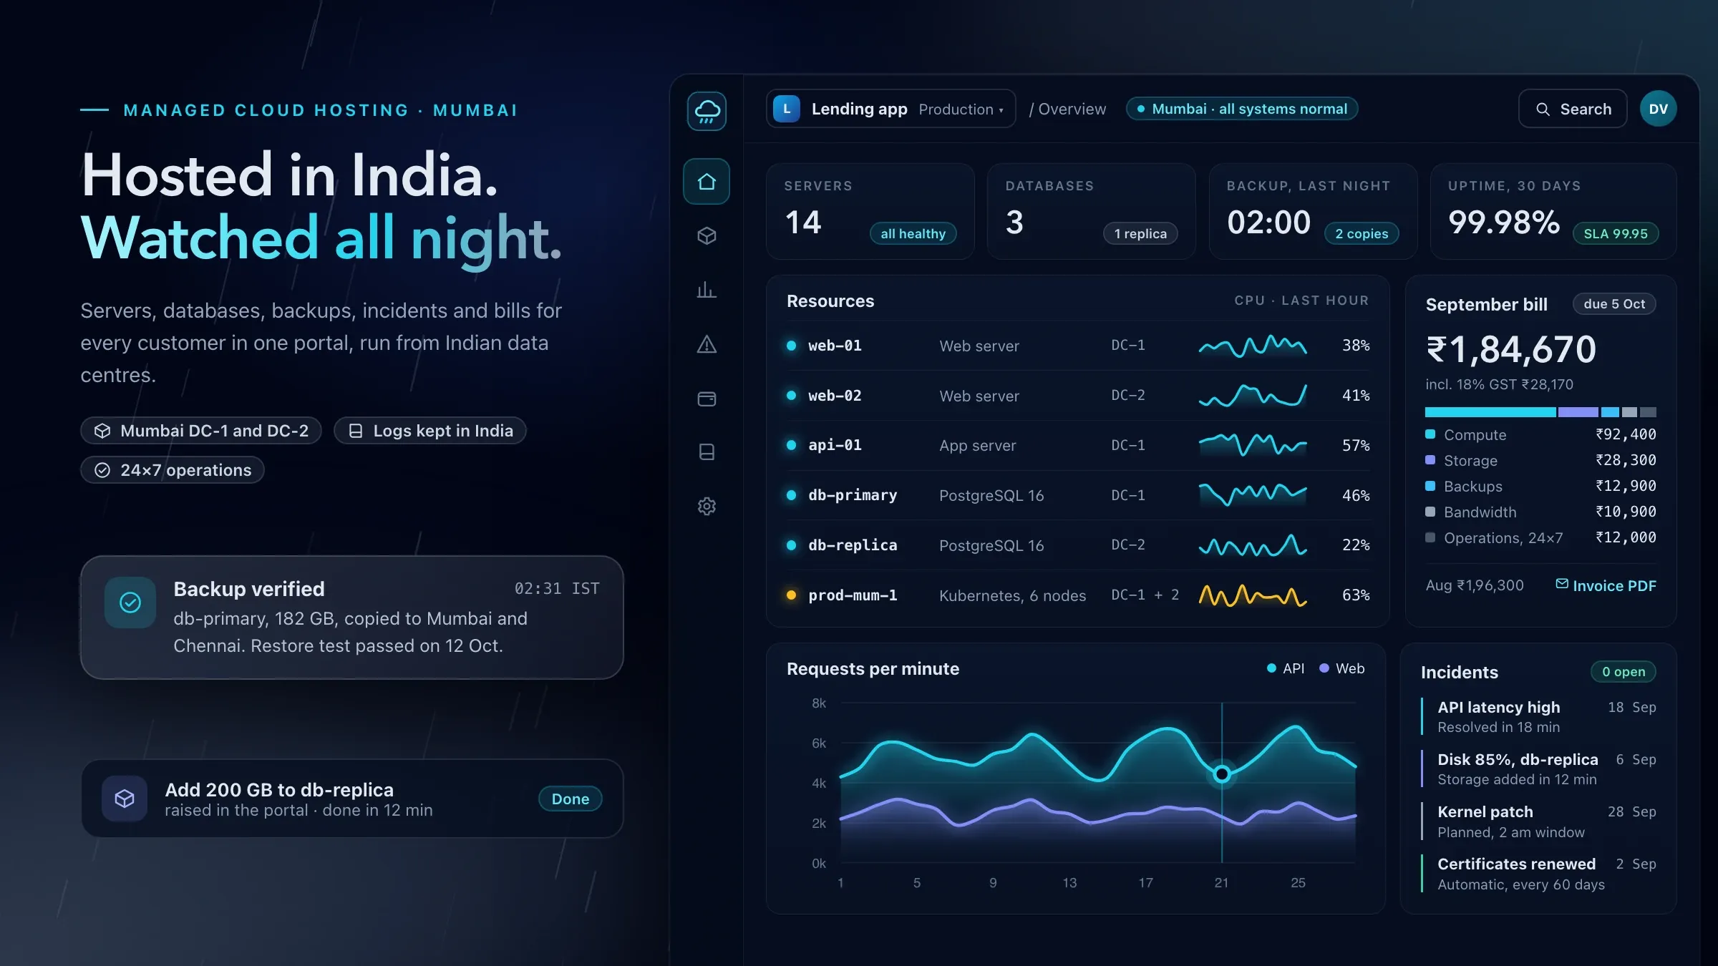Open the storage disk sidebar icon
The height and width of the screenshot is (966, 1718).
click(x=707, y=452)
